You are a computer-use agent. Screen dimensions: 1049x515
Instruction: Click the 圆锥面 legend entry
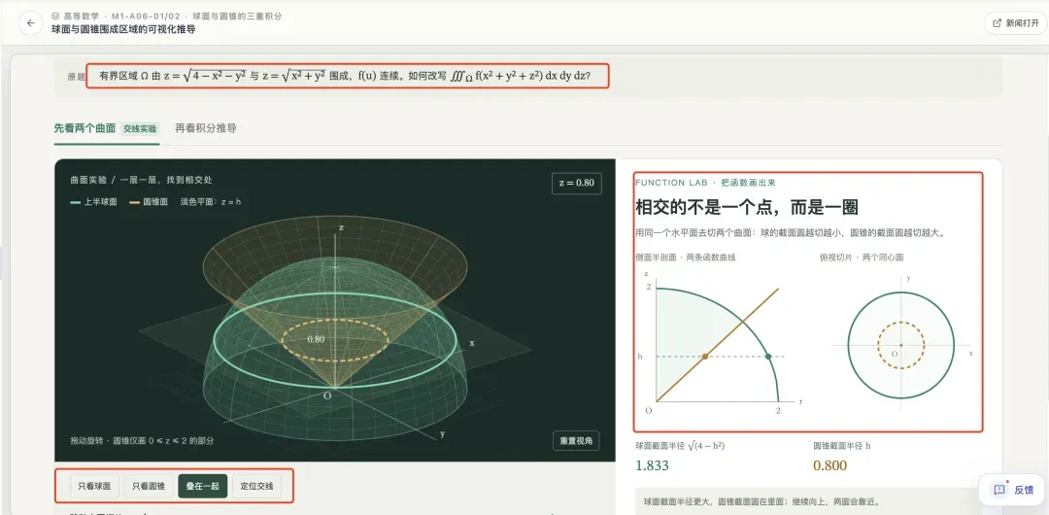click(149, 201)
